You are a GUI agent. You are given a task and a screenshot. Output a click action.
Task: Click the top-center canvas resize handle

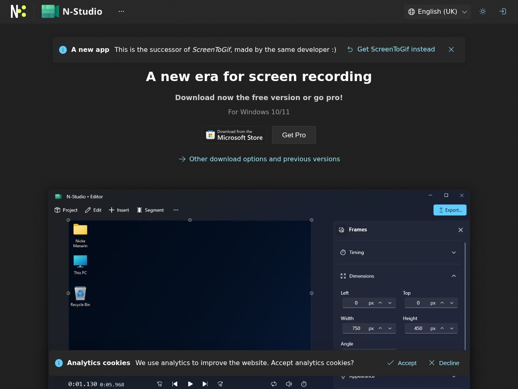tap(190, 220)
